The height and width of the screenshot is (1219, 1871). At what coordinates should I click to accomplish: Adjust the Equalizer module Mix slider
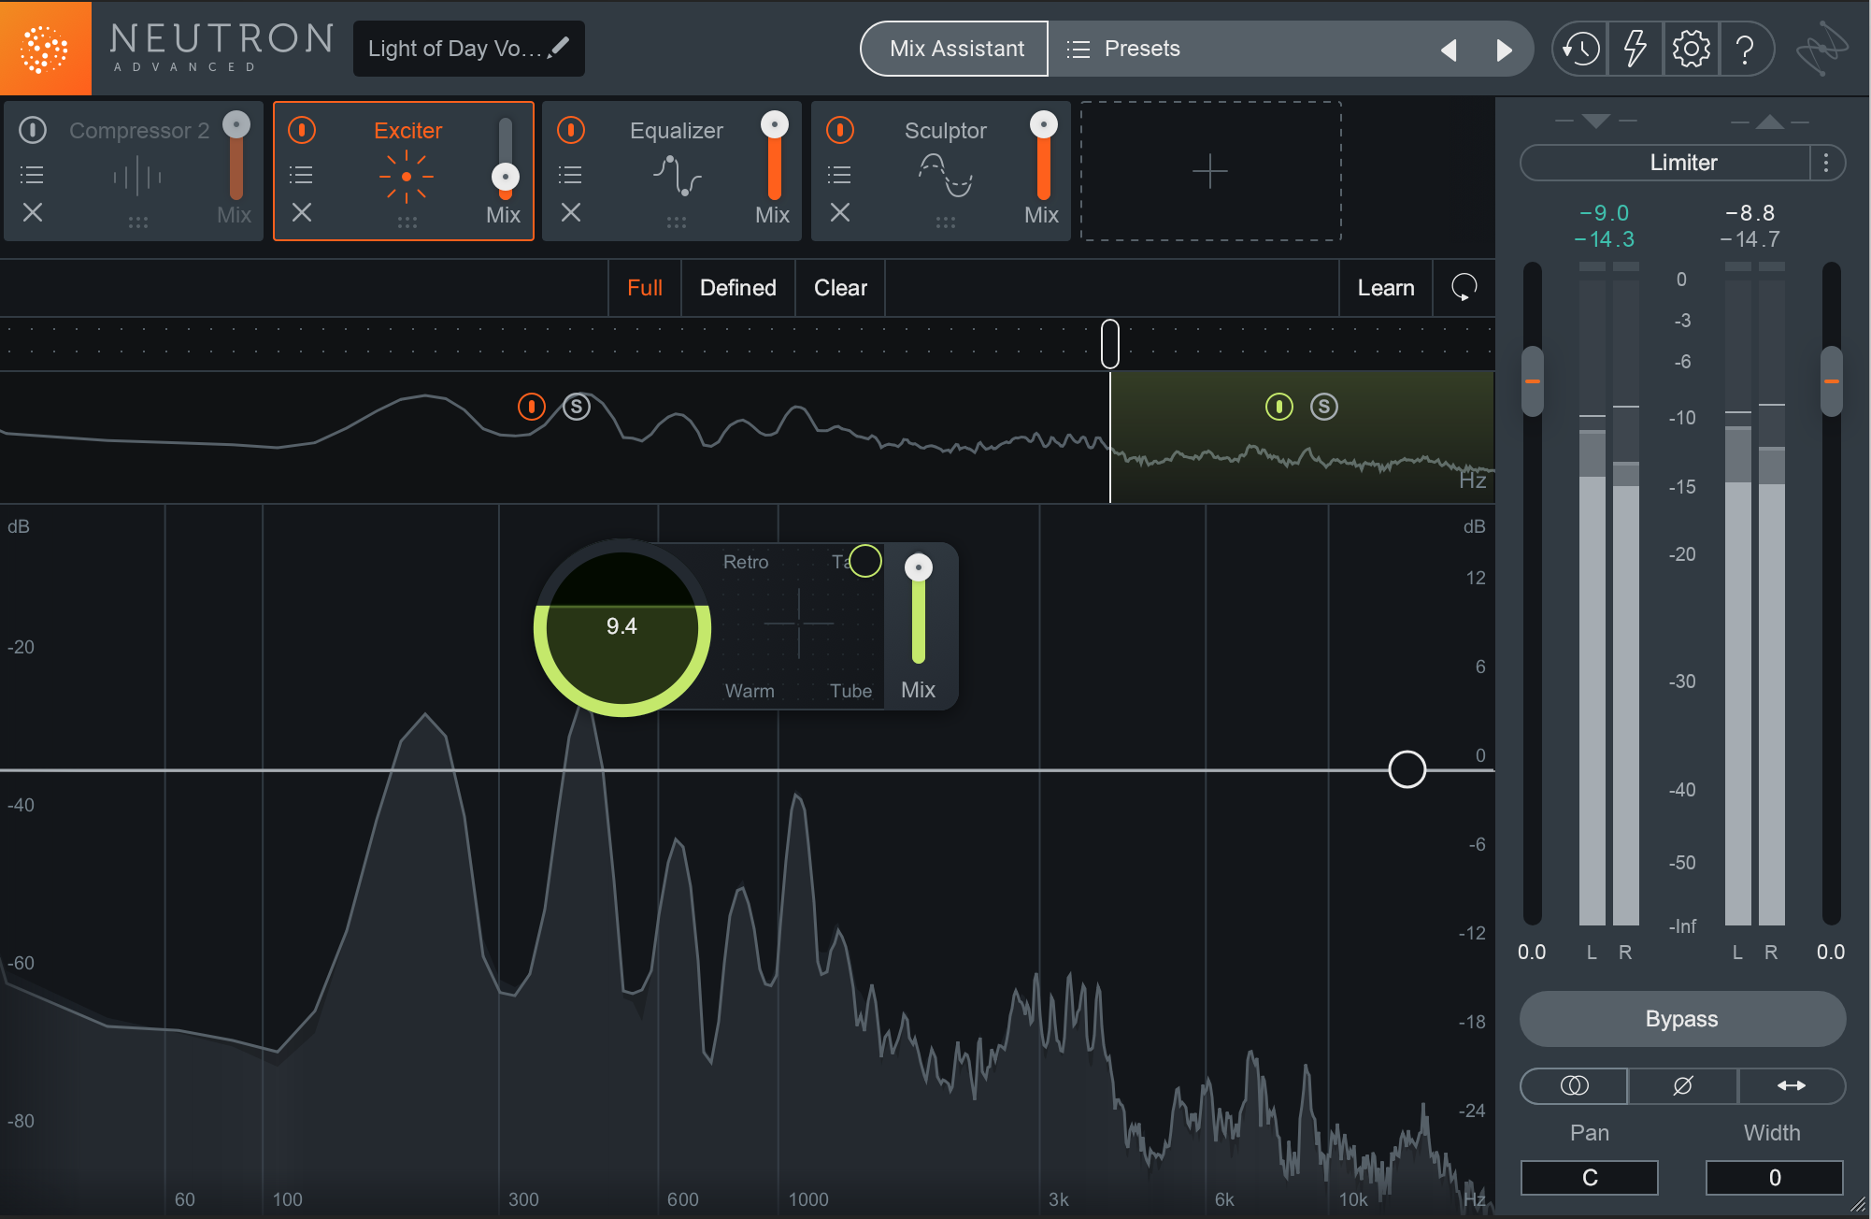pyautogui.click(x=774, y=124)
